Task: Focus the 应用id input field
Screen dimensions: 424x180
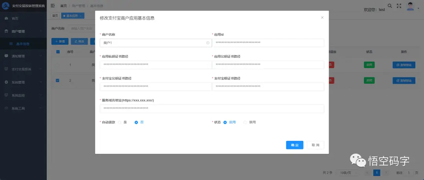Action: coord(268,43)
